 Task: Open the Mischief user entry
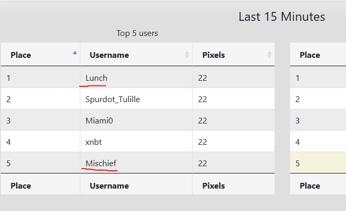tap(101, 163)
